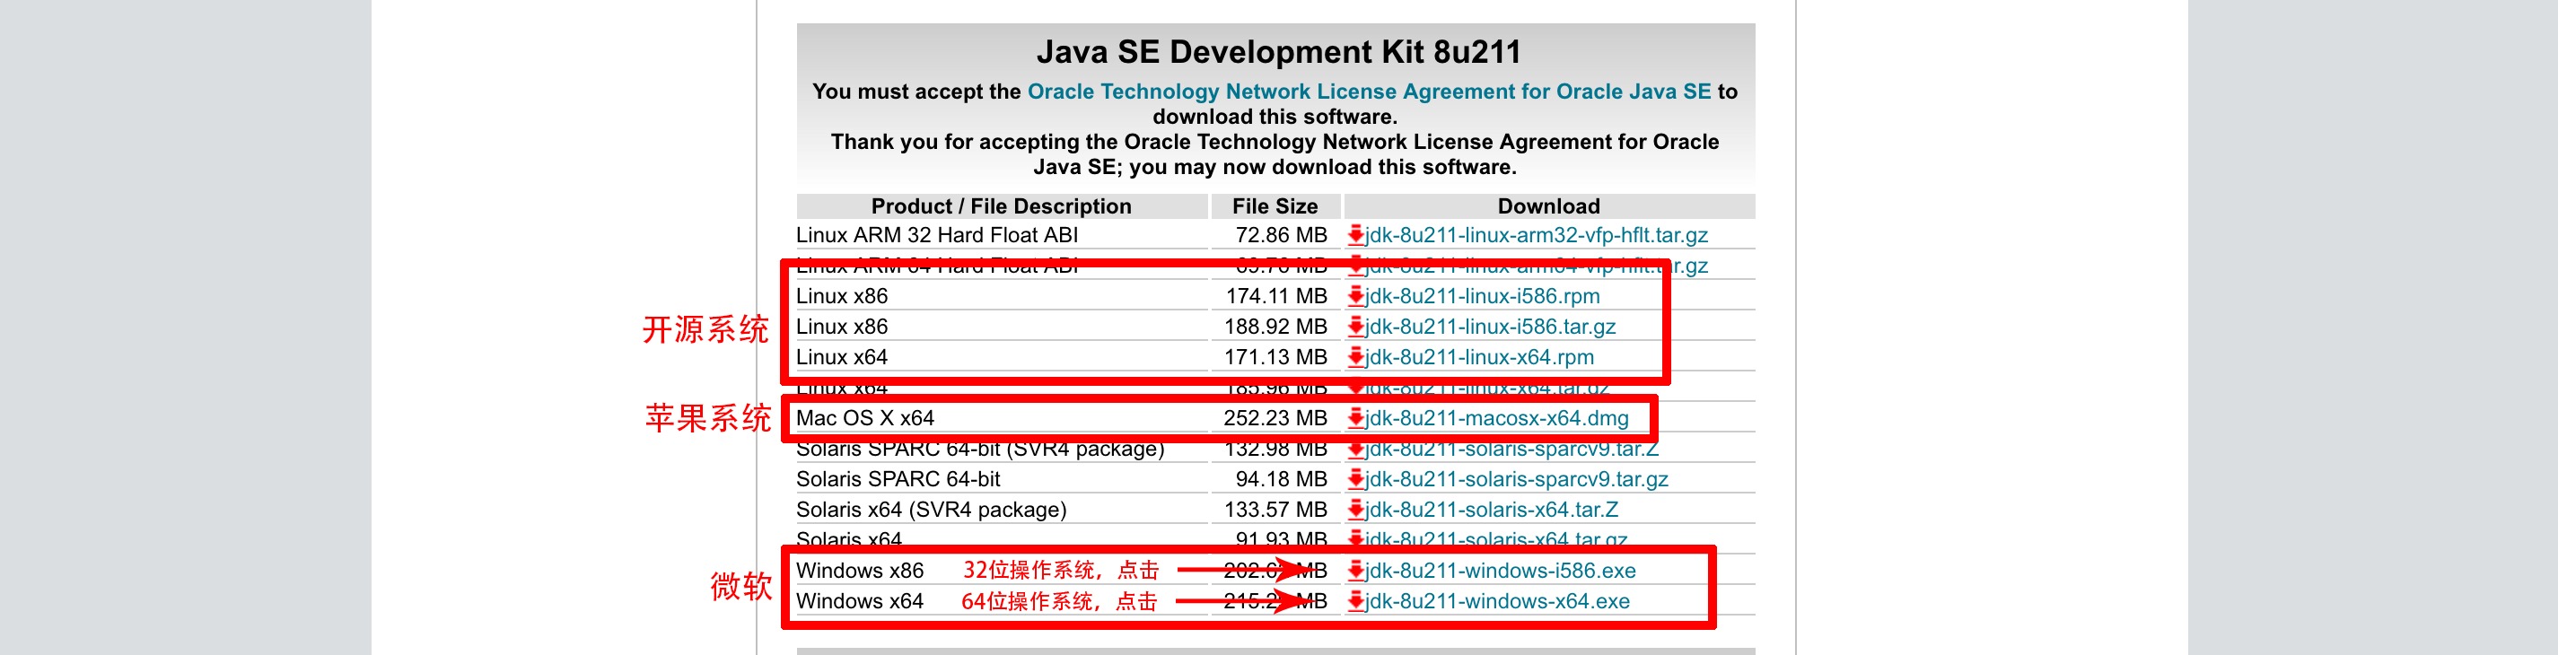Image resolution: width=2558 pixels, height=655 pixels.
Task: Click the 'Download' column header
Action: coord(1549,206)
